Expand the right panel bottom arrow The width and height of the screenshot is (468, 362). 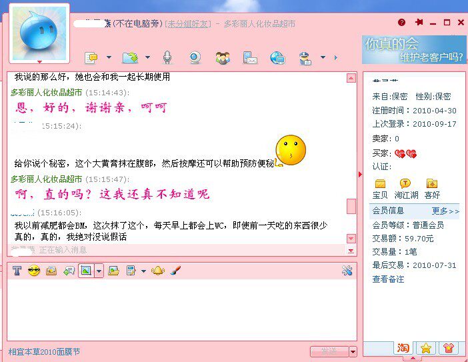pyautogui.click(x=413, y=358)
